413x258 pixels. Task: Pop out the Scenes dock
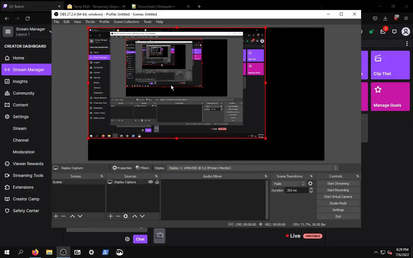click(x=102, y=176)
